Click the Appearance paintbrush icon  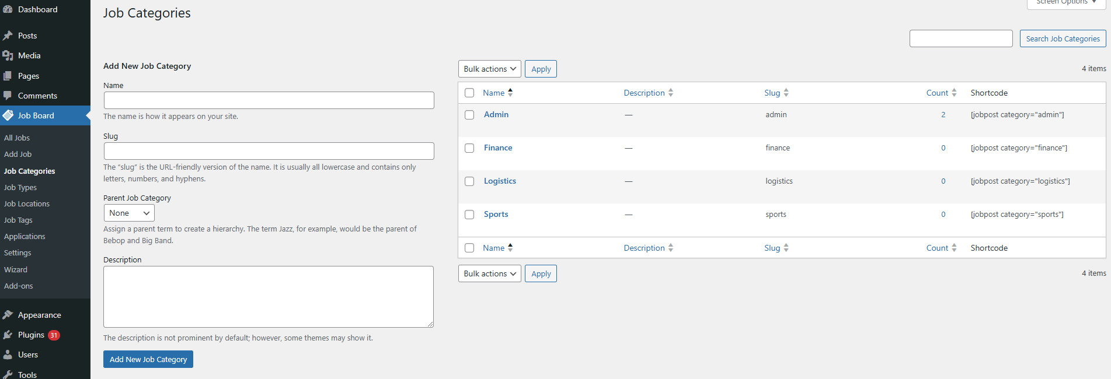[8, 315]
